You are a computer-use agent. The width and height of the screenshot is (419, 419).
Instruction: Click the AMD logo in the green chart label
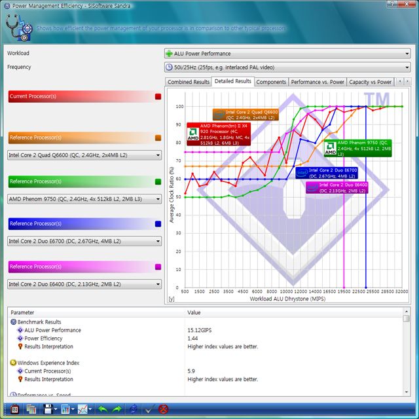point(330,149)
